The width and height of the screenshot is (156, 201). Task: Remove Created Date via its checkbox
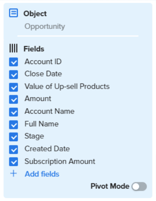coord(14,149)
